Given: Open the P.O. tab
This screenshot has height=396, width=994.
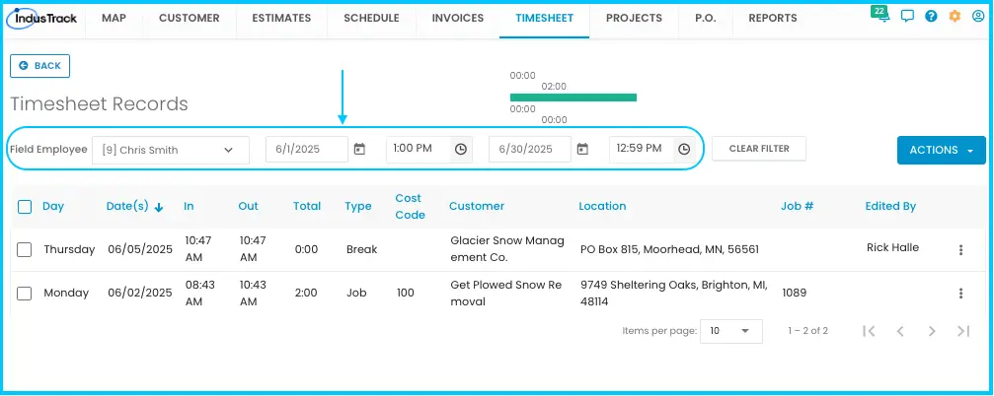Looking at the screenshot, I should click(706, 19).
